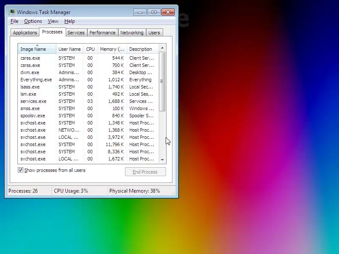This screenshot has height=254, width=339.
Task: Open the Help menu
Action: [69, 21]
